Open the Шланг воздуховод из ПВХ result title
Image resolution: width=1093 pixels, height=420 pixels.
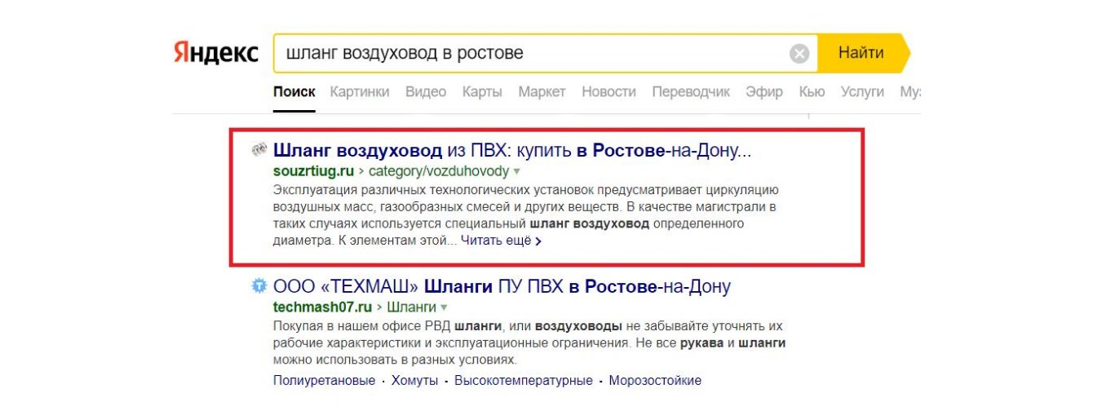click(x=511, y=151)
